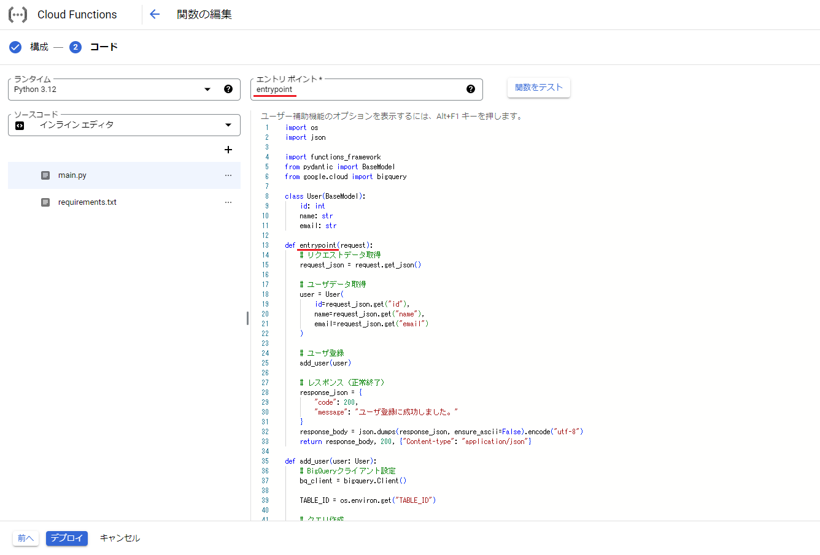Click the Cloud Functions title text
This screenshot has width=820, height=555.
(x=77, y=15)
